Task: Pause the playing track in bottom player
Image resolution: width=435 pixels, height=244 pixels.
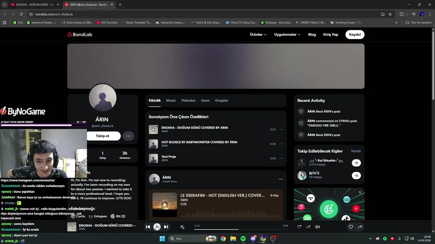Action: click(x=157, y=227)
